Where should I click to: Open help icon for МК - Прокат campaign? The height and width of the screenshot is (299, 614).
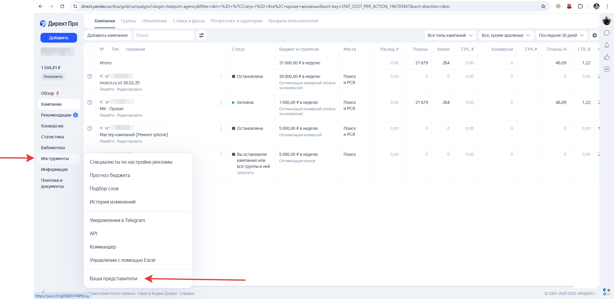click(90, 102)
